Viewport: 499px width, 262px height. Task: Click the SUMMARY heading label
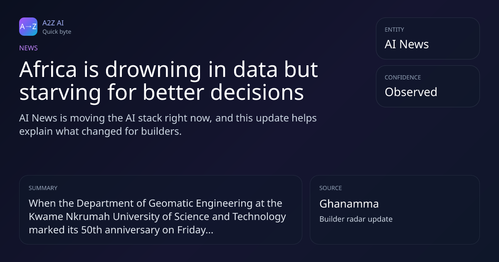pos(43,188)
